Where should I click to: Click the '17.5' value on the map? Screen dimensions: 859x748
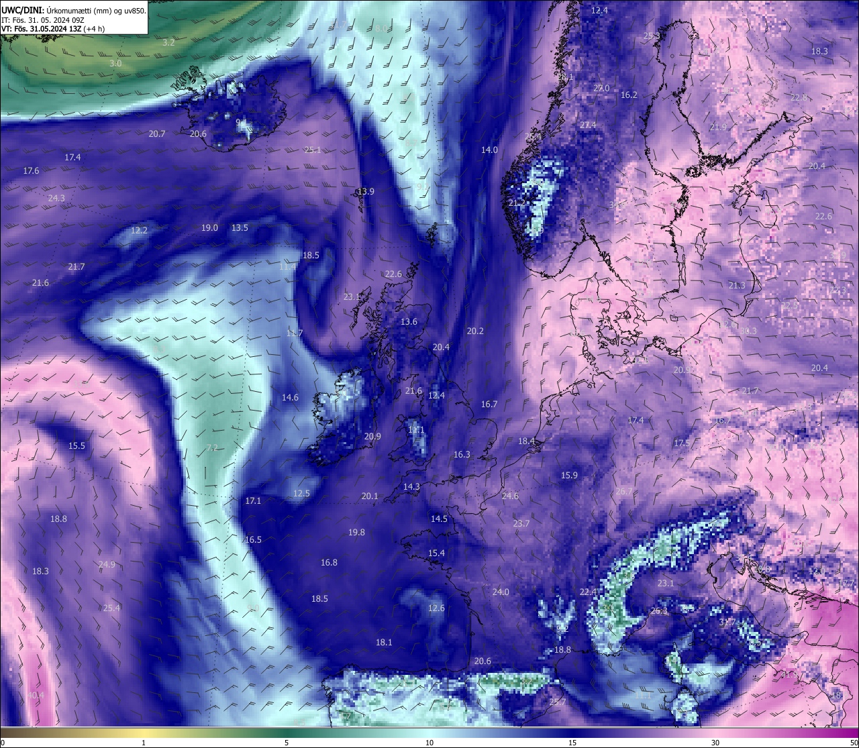(682, 443)
